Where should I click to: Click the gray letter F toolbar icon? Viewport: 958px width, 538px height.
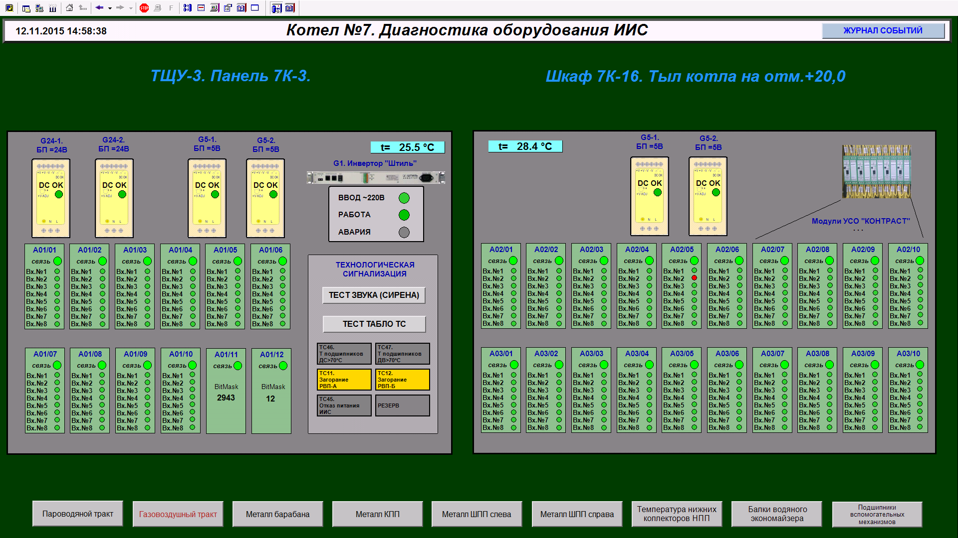tap(171, 8)
